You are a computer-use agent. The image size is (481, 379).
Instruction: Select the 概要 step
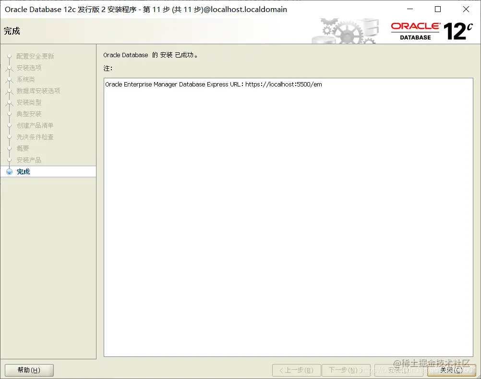coord(23,148)
